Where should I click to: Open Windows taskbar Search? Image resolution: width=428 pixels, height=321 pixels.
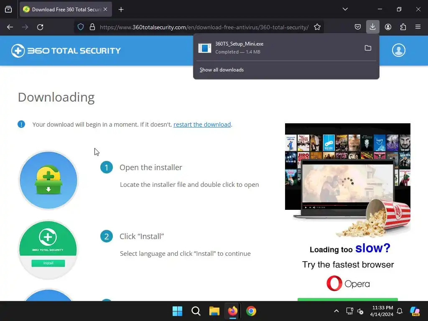tap(196, 311)
